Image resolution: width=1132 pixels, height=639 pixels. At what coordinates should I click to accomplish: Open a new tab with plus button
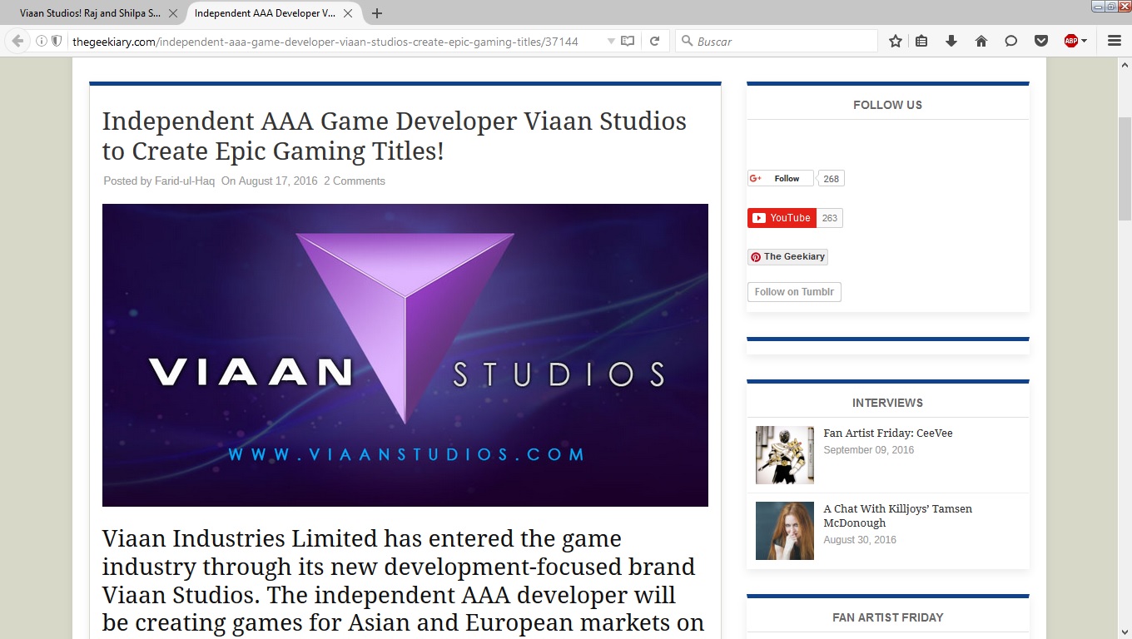pos(377,13)
